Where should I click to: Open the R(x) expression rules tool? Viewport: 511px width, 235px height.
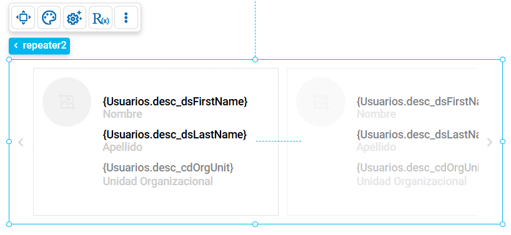101,17
